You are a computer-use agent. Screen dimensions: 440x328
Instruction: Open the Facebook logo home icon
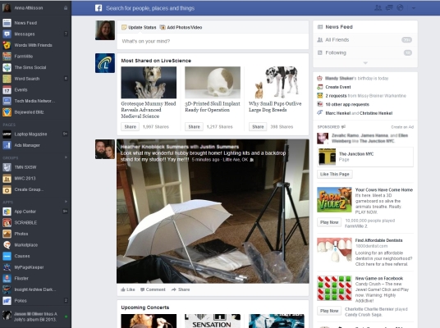click(x=99, y=8)
